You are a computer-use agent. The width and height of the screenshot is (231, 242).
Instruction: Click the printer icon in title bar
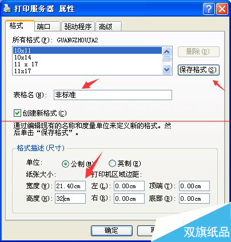[7, 9]
